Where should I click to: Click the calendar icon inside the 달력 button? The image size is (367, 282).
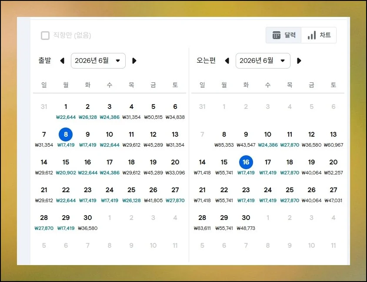click(x=277, y=35)
